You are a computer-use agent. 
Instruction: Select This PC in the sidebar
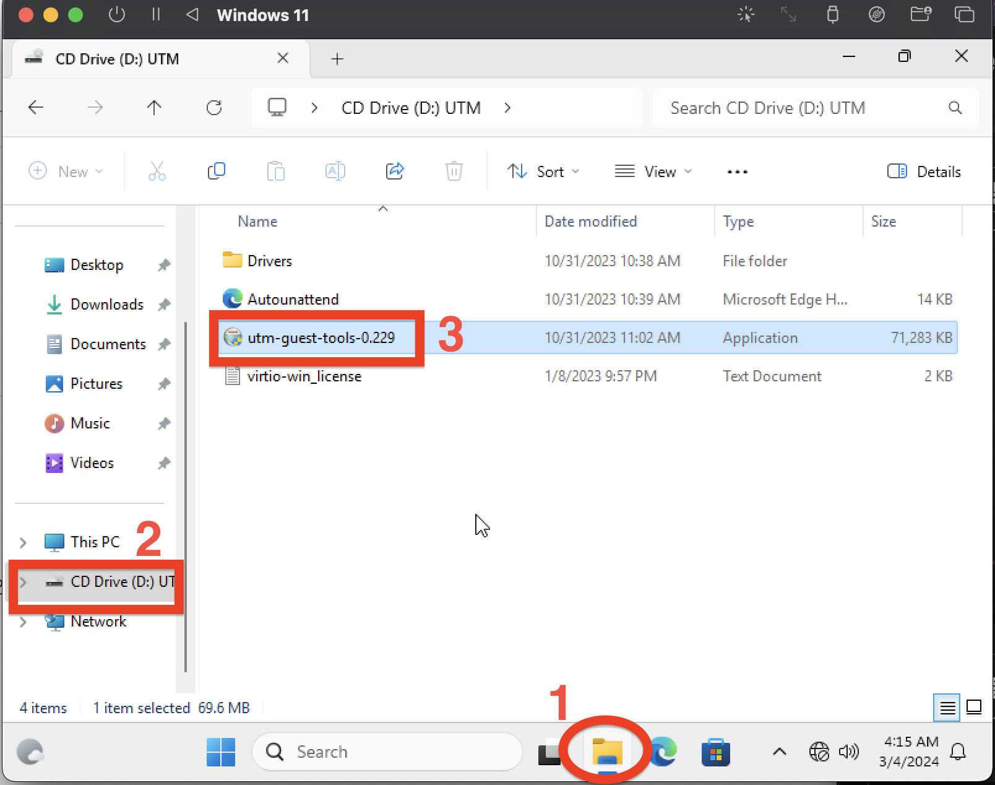94,542
